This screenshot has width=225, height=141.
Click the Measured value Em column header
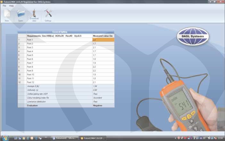coord(103,36)
